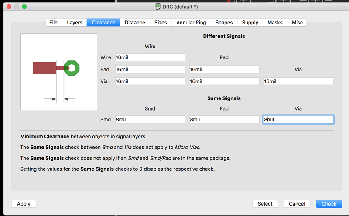
Task: Open the Masks tab
Action: pyautogui.click(x=275, y=23)
